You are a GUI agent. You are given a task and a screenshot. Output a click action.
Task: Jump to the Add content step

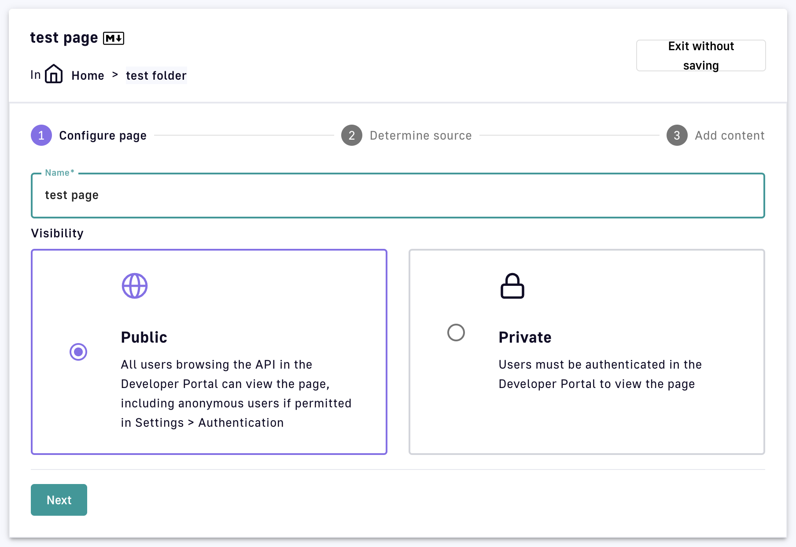[x=729, y=136]
